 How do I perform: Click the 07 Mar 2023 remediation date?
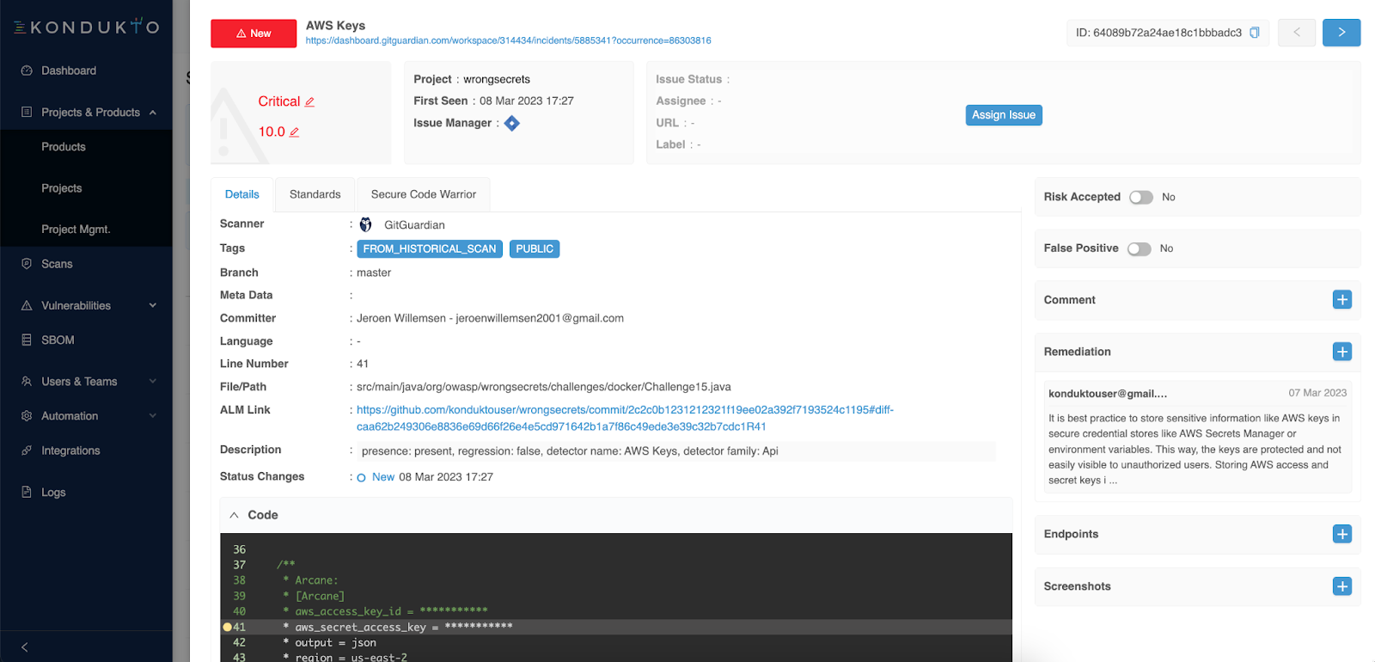[1317, 393]
